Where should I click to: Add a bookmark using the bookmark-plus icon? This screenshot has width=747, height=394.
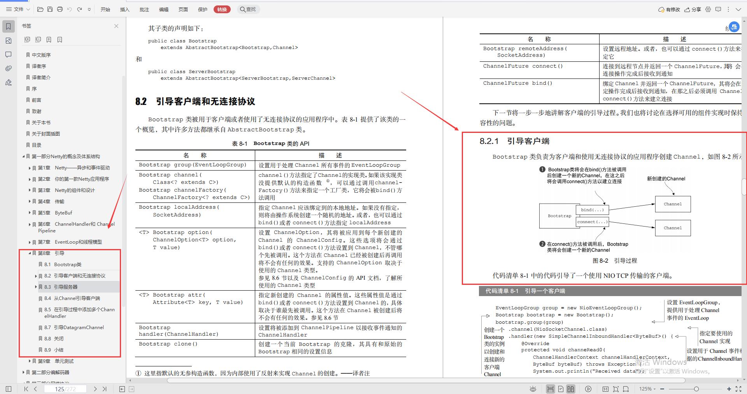tap(49, 39)
